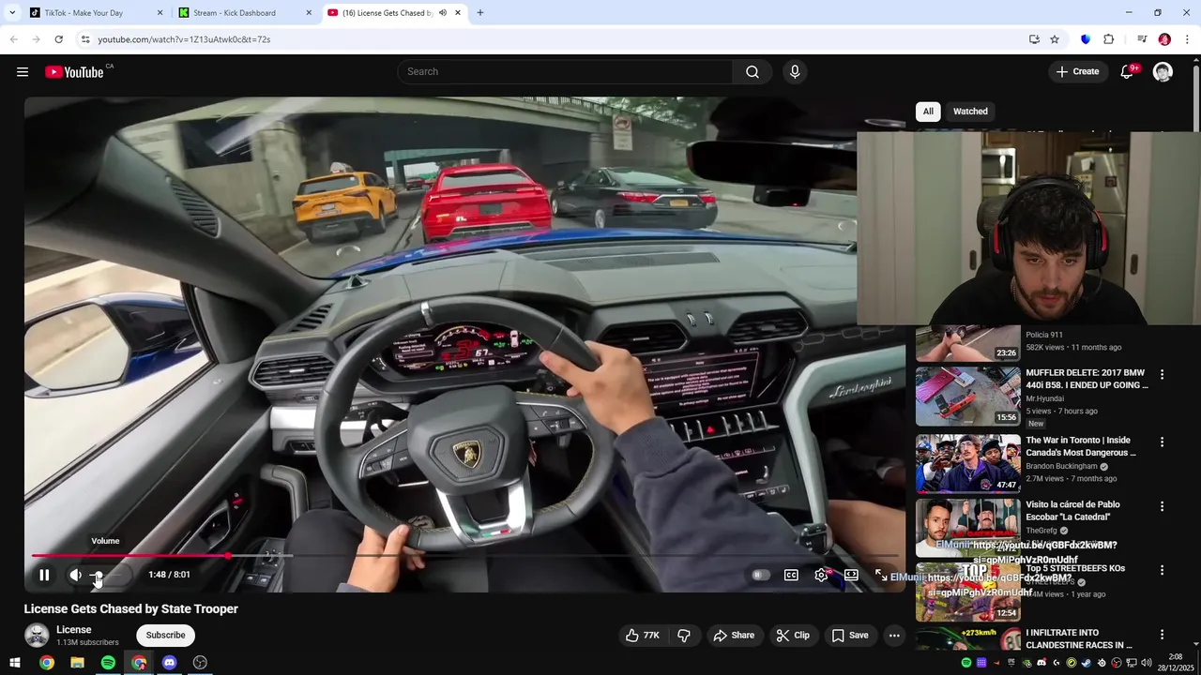
Task: Open the taskbar clock showing 2:08
Action: (1176, 663)
